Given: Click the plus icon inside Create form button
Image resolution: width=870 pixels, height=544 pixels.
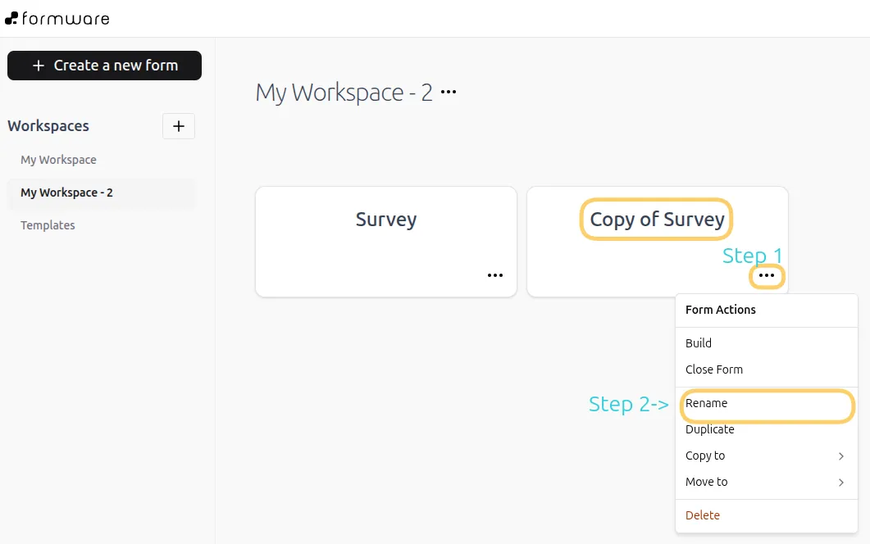Looking at the screenshot, I should [x=39, y=66].
